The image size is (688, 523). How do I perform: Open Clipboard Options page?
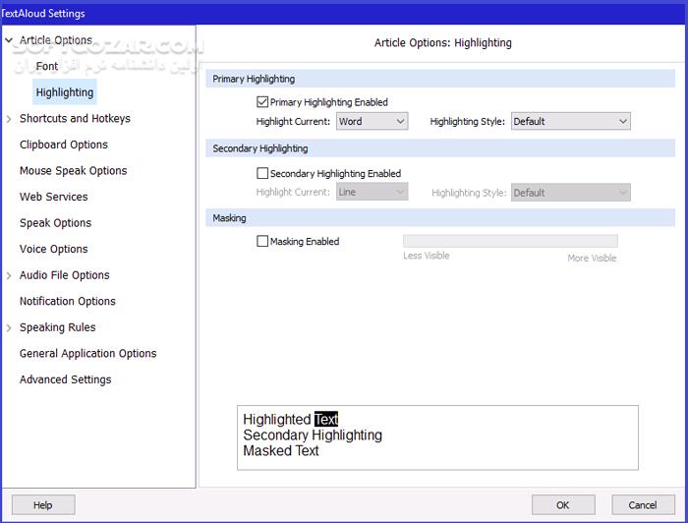64,145
